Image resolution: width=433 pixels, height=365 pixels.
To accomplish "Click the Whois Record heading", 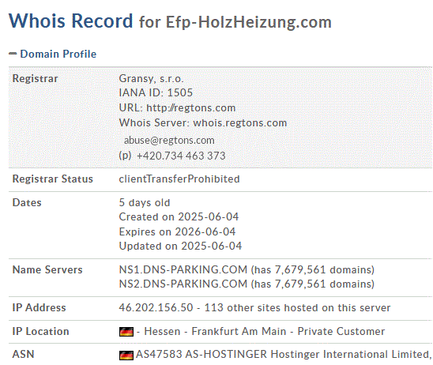I will [70, 21].
